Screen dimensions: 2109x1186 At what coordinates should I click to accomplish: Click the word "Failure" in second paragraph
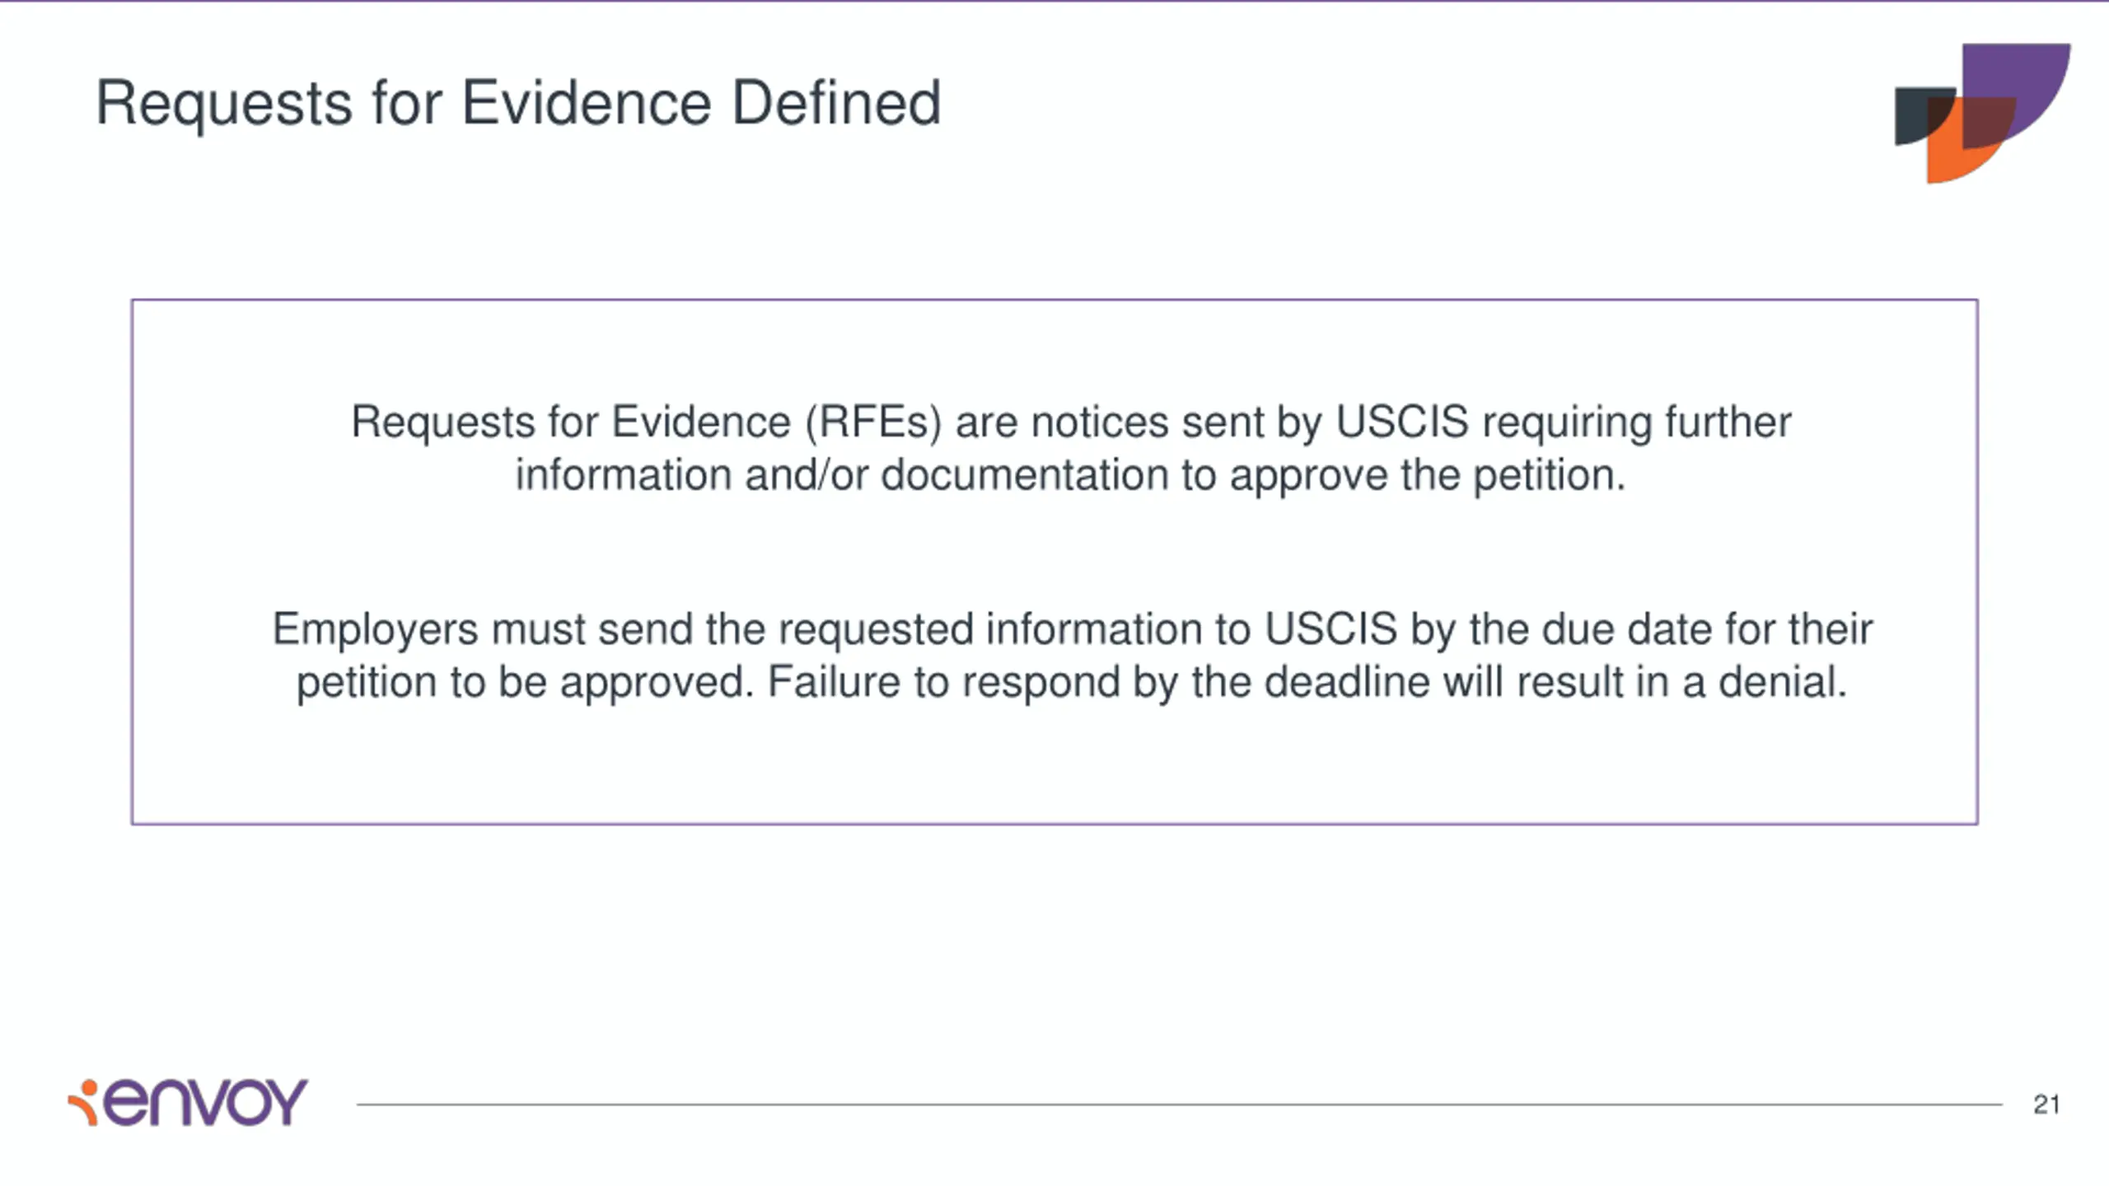834,682
